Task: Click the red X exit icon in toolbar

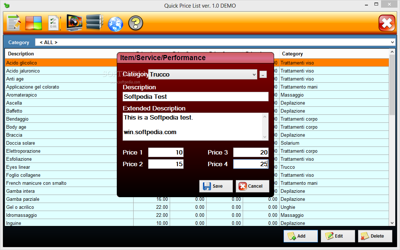Action: pyautogui.click(x=387, y=23)
